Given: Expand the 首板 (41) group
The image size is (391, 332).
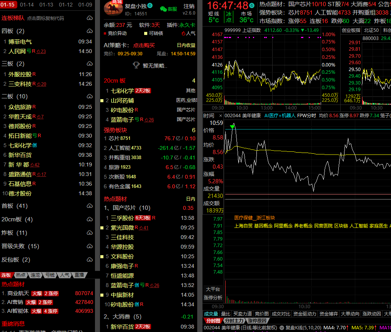Looking at the screenshot, I should (15, 206).
